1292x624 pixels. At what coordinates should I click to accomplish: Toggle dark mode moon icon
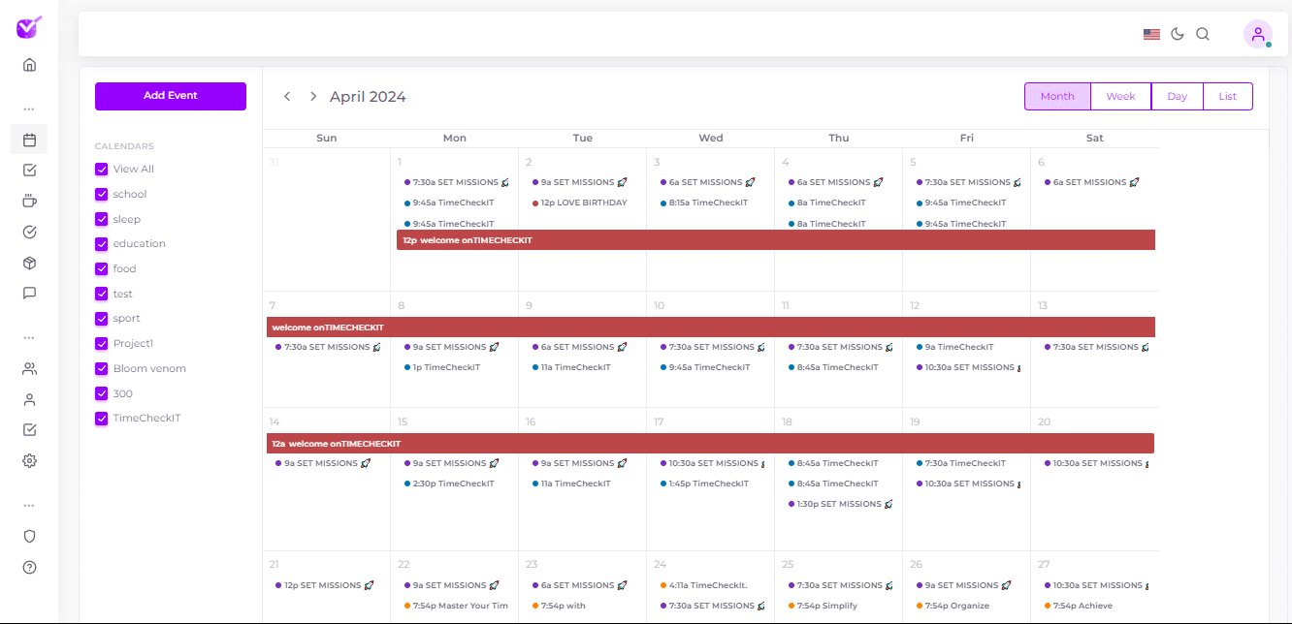pyautogui.click(x=1178, y=34)
